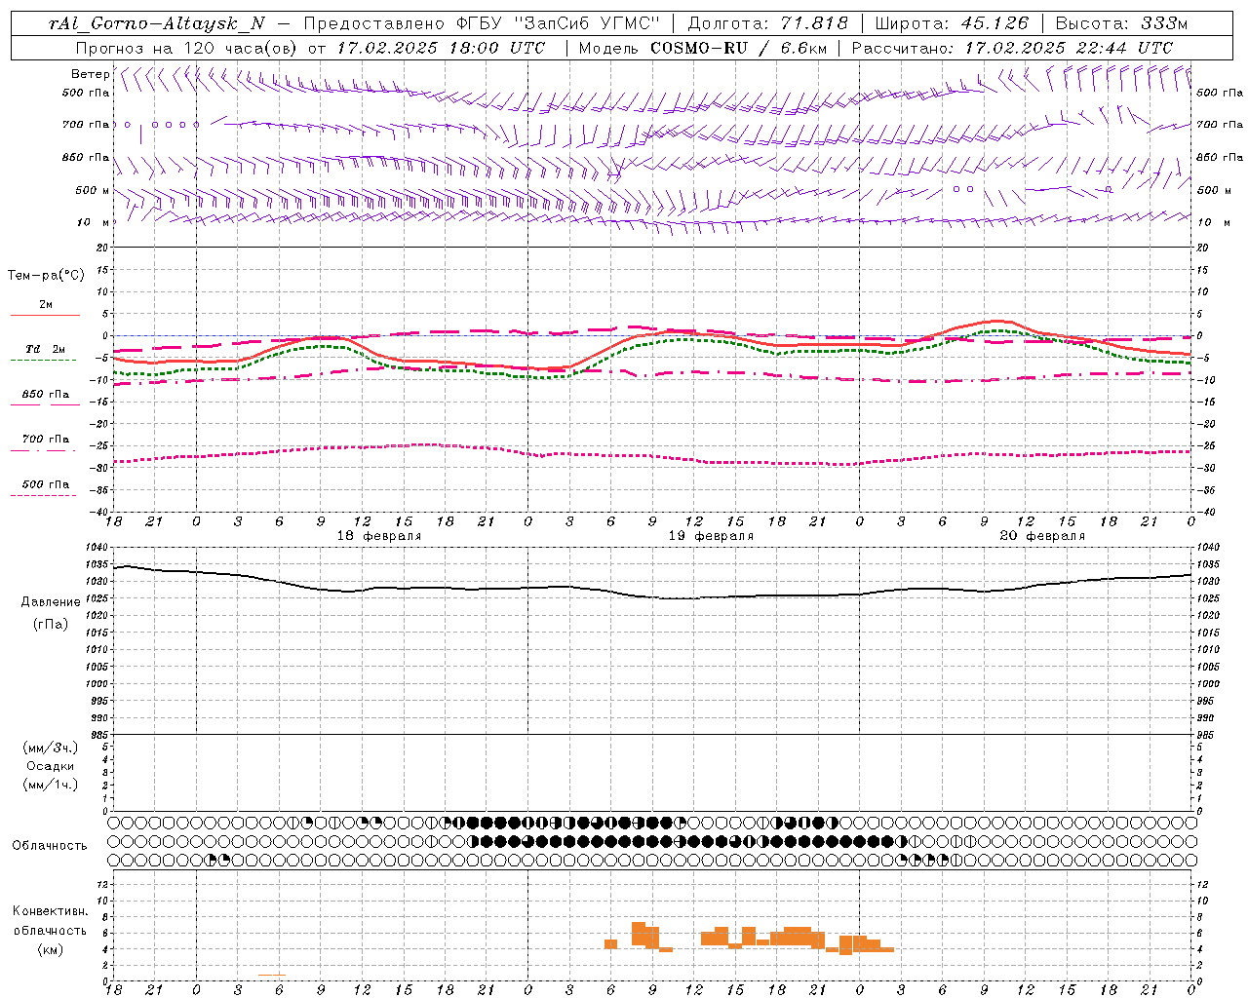Click the Осадки precipitation label
1248x998 pixels.
point(51,766)
